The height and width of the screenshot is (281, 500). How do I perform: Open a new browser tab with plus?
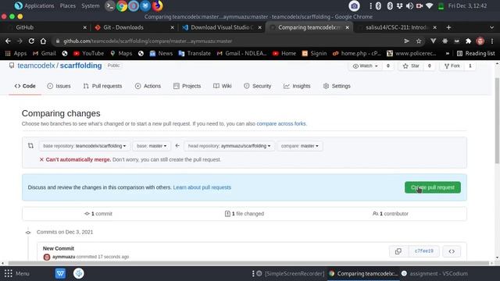click(448, 27)
